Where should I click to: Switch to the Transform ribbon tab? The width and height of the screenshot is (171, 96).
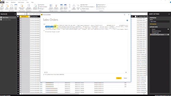coord(13,2)
